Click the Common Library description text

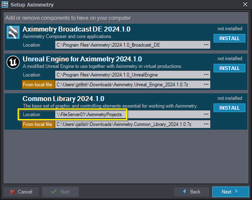coord(110,106)
